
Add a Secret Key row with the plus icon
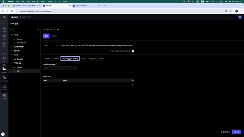click(x=132, y=80)
